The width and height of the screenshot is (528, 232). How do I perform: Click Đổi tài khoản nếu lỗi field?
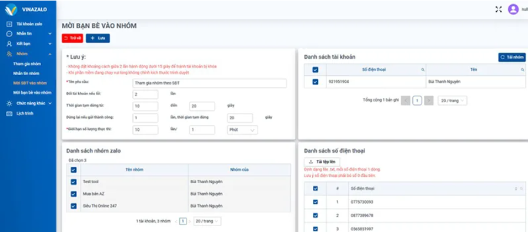[145, 95]
